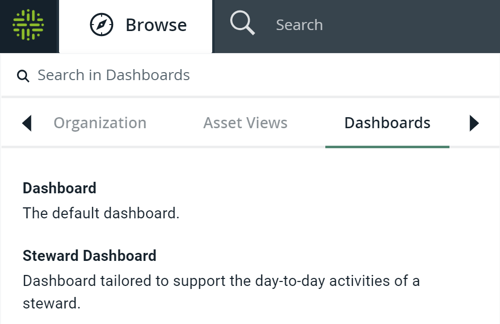Select the compass icon next to Browse label
500x324 pixels.
click(x=102, y=24)
